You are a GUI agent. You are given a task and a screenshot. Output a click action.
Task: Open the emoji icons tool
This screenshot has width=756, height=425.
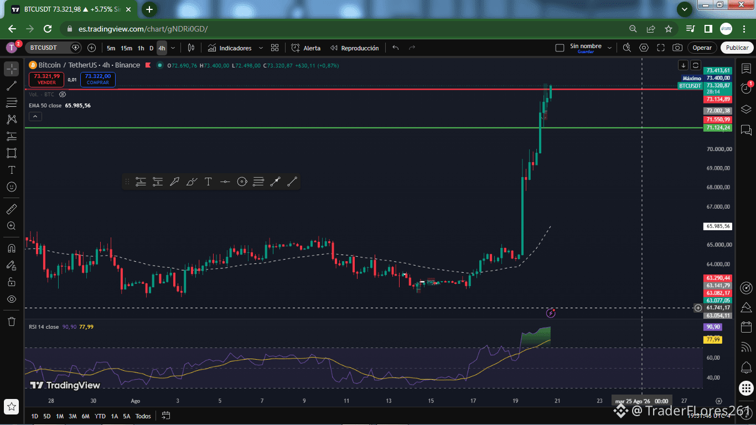[12, 187]
